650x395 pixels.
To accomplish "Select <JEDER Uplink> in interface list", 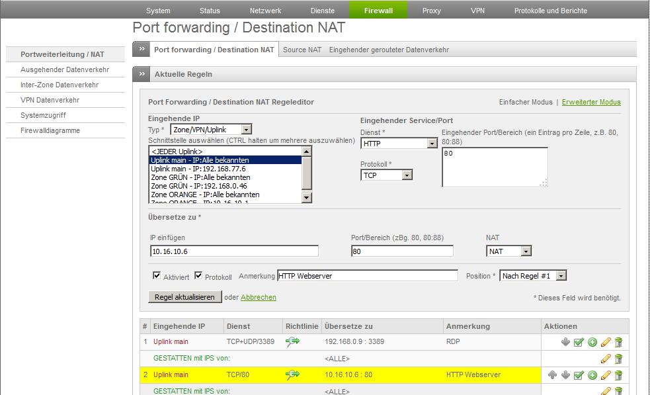I will coord(225,152).
